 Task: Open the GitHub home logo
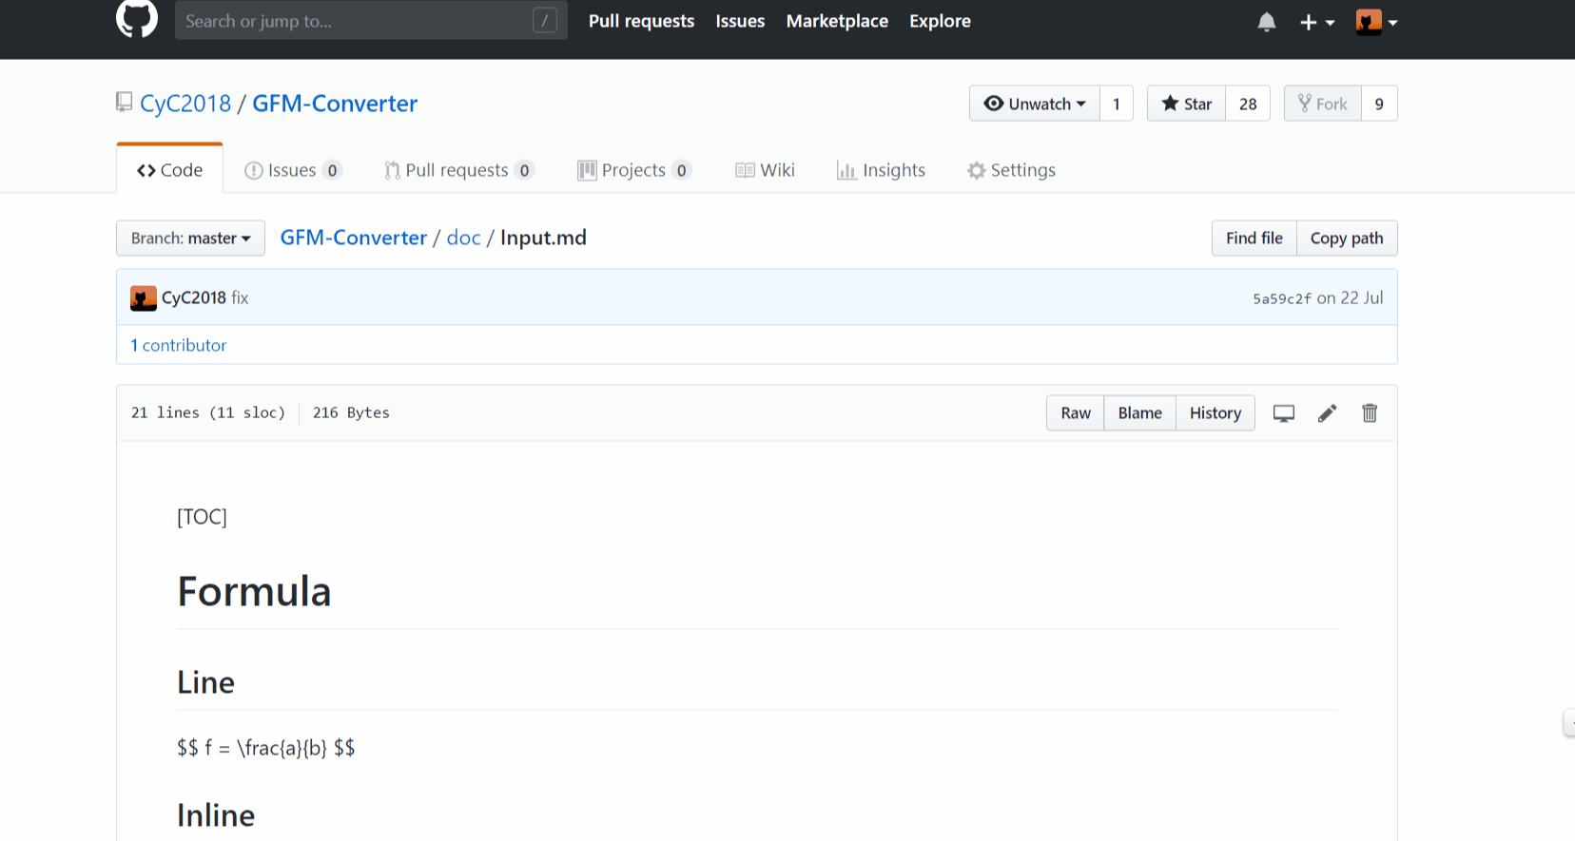[x=137, y=18]
